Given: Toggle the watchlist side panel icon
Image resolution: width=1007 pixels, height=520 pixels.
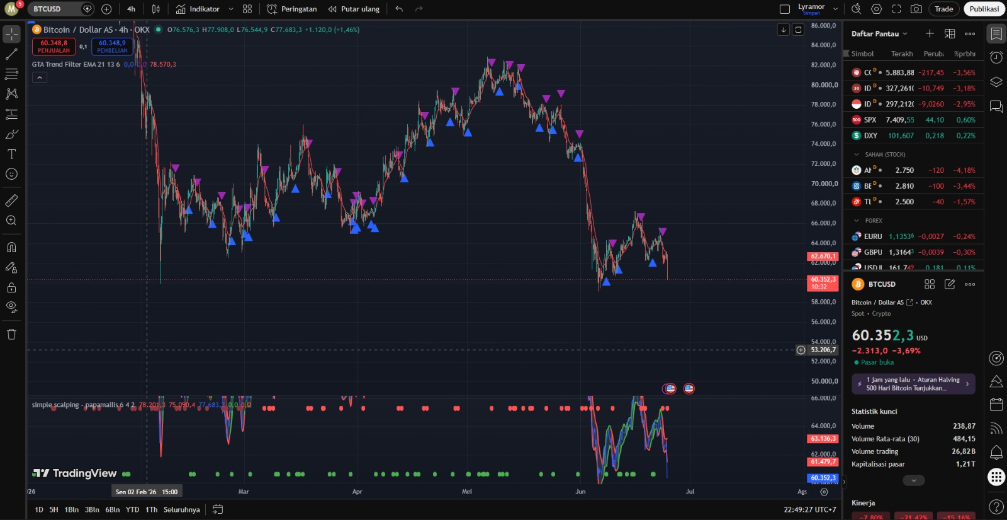Looking at the screenshot, I should tap(996, 34).
